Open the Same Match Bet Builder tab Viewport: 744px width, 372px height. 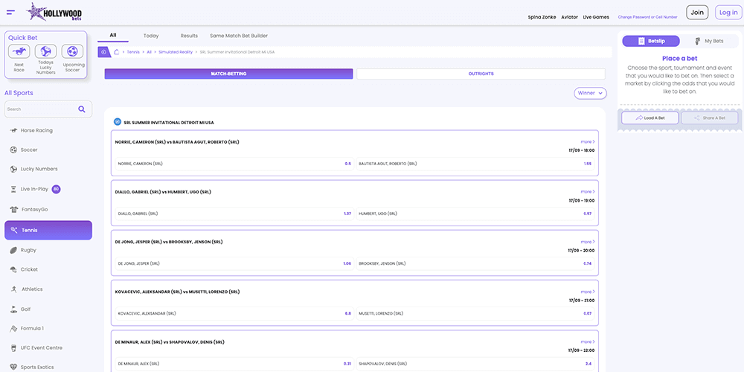[239, 36]
